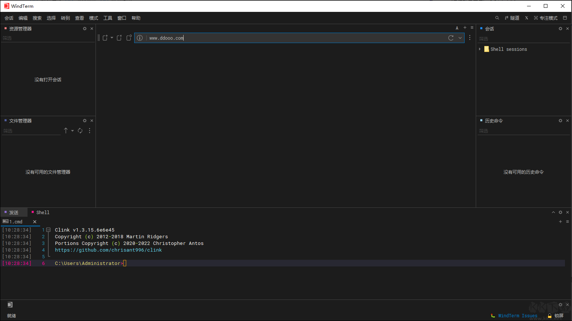Open the 工具 menu
This screenshot has height=321, width=572.
click(x=108, y=18)
